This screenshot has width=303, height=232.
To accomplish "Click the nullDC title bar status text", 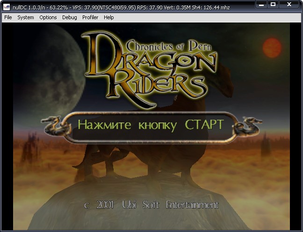I will (121, 7).
